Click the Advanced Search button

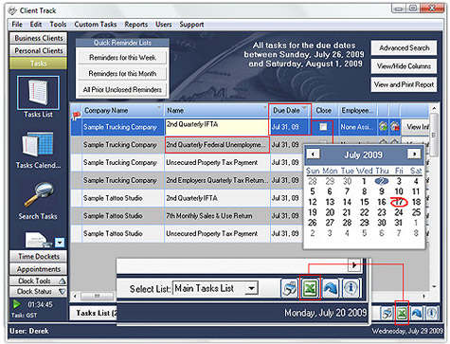click(x=404, y=48)
